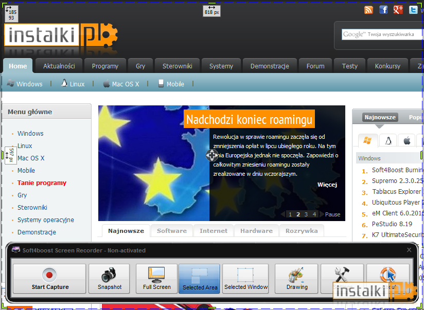
Task: Click the Nadchodzi koniec roamingu headline
Action: [x=250, y=119]
